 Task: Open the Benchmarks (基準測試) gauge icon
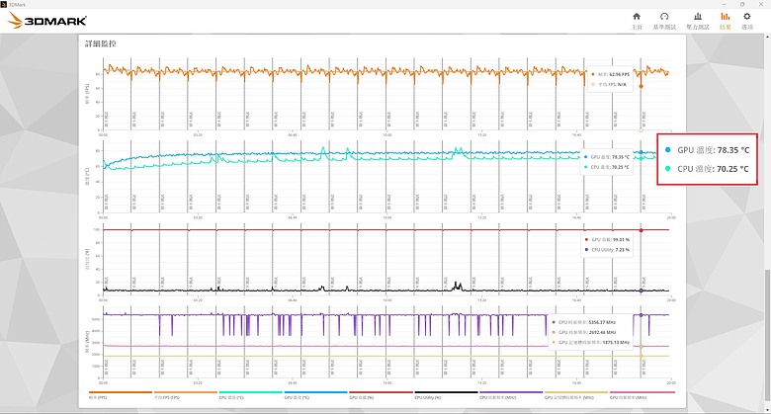tap(664, 21)
